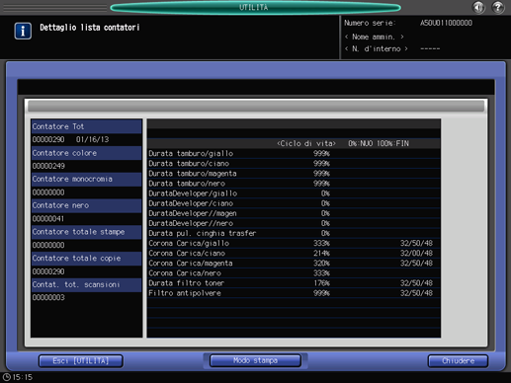This screenshot has height=383, width=511.
Task: Click the speaker sound icon
Action: pyautogui.click(x=478, y=7)
